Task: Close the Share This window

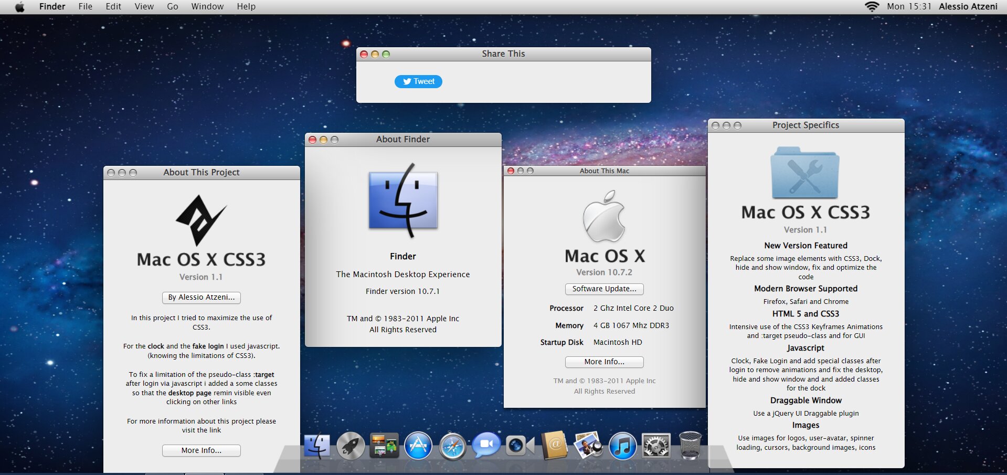Action: pyautogui.click(x=364, y=54)
